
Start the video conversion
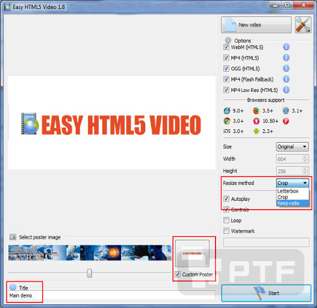click(x=266, y=293)
